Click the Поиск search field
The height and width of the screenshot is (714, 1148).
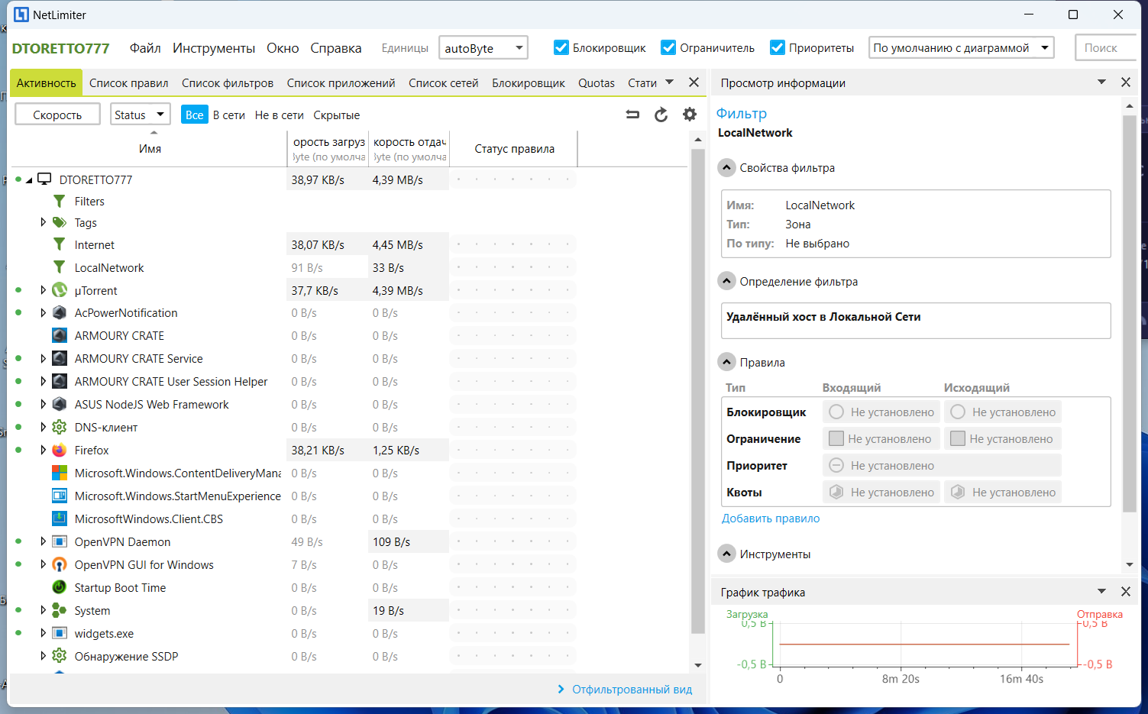1106,48
